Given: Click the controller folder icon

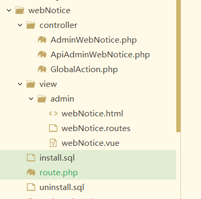Looking at the screenshot, I should click(x=31, y=25).
